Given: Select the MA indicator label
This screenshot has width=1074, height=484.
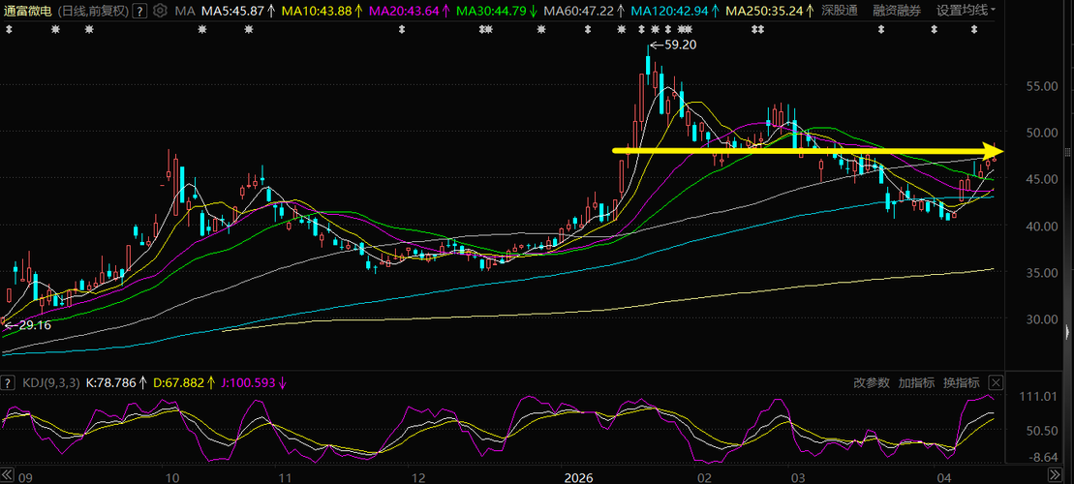Looking at the screenshot, I should pos(184,11).
